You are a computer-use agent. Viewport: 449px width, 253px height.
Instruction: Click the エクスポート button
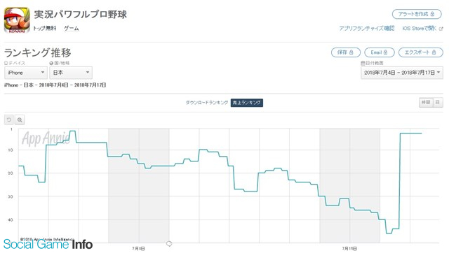pos(421,52)
